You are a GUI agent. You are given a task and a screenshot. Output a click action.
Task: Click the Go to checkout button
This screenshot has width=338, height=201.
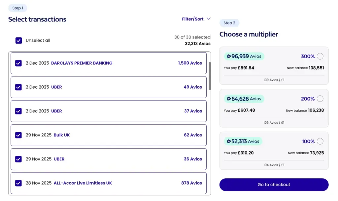coord(274,185)
